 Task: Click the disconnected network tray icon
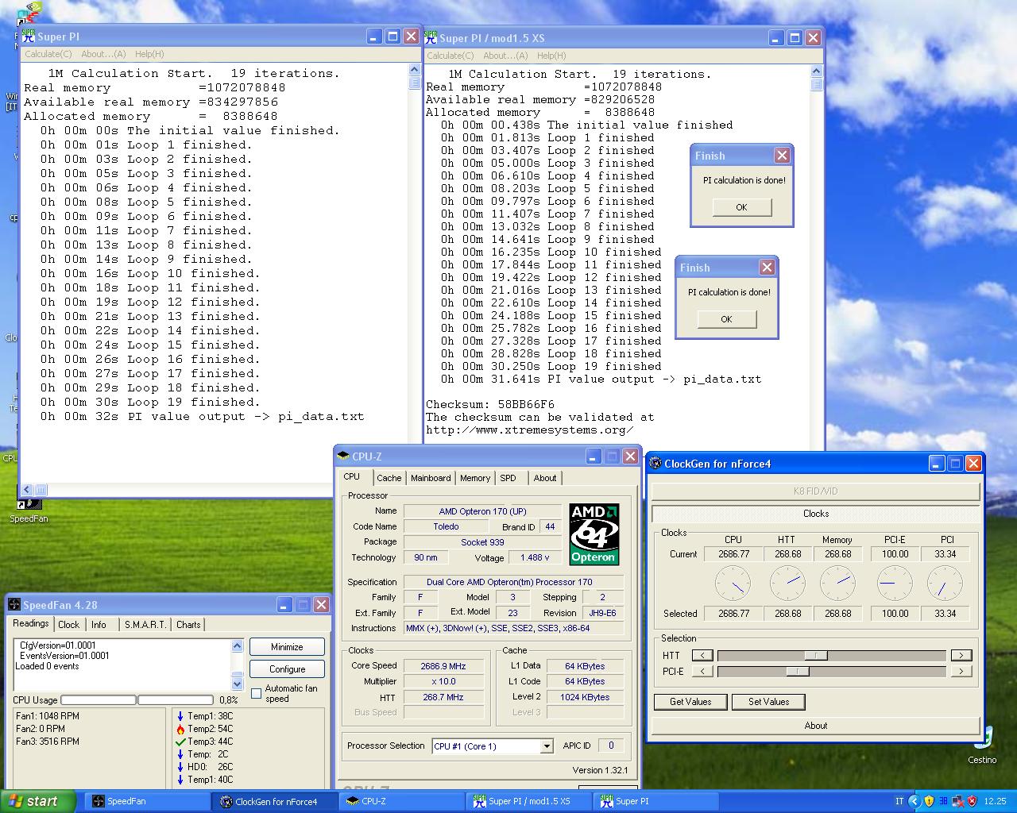point(957,801)
